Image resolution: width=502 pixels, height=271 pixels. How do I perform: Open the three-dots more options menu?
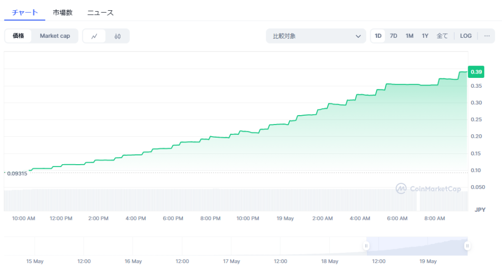point(486,36)
